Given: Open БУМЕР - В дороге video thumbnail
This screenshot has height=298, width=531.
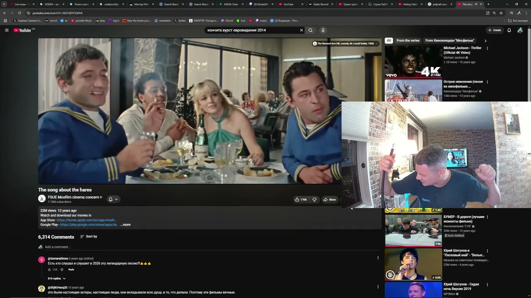Looking at the screenshot, I should 413,230.
